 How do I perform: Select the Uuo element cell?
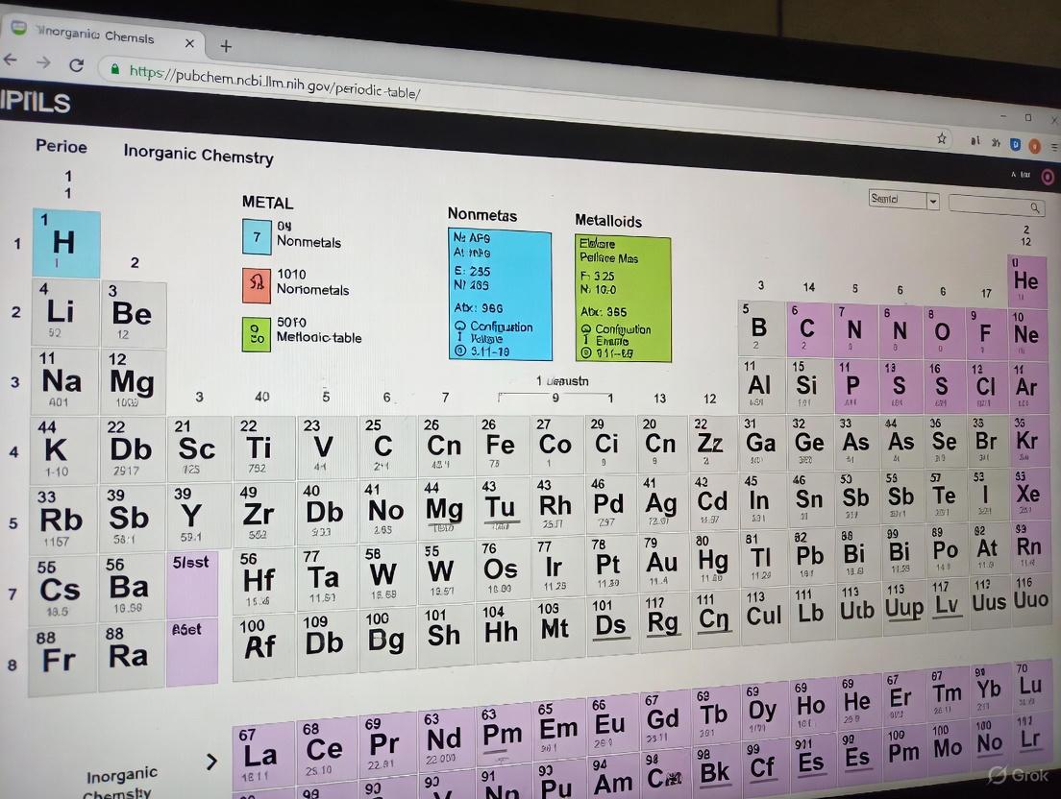1029,599
